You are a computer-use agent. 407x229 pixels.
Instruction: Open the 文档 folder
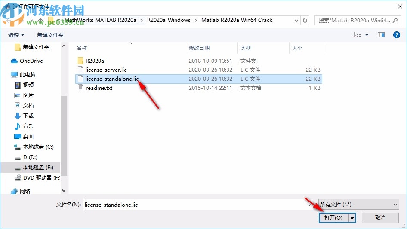pos(24,106)
